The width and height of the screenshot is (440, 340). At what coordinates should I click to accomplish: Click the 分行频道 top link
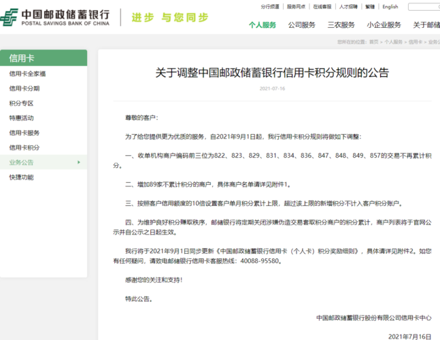tap(270, 7)
